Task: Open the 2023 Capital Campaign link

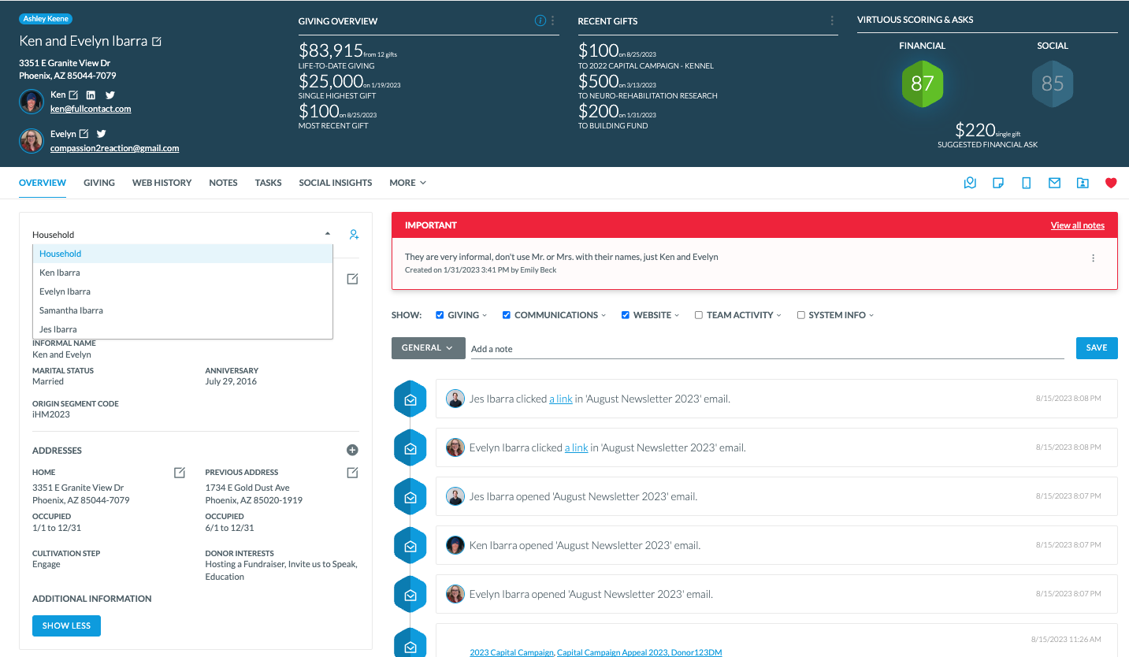Action: point(512,652)
